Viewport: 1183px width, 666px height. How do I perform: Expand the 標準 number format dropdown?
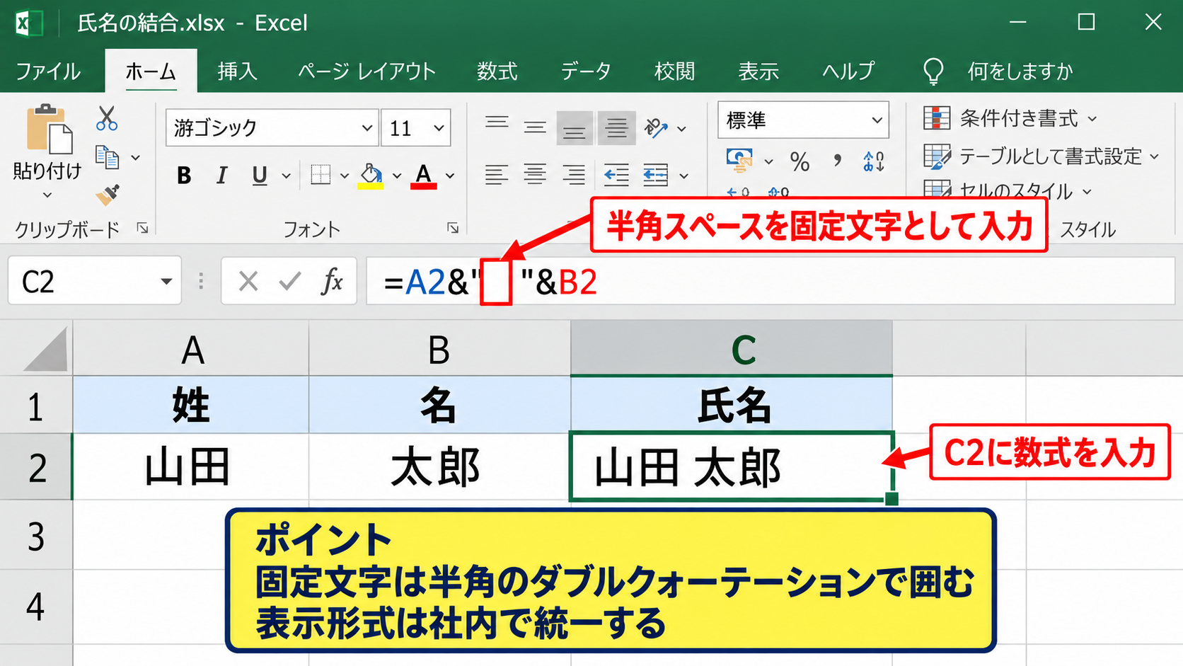pos(877,120)
